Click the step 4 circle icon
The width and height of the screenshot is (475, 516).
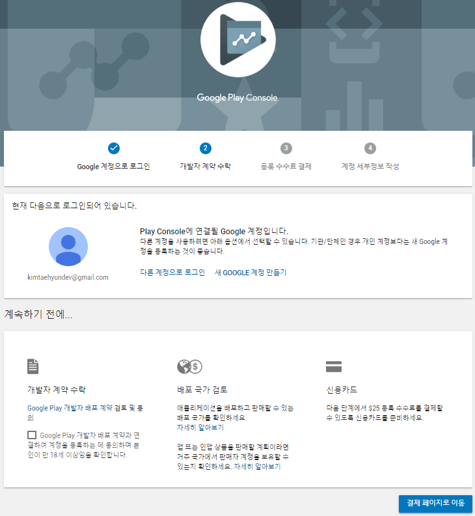(x=370, y=148)
